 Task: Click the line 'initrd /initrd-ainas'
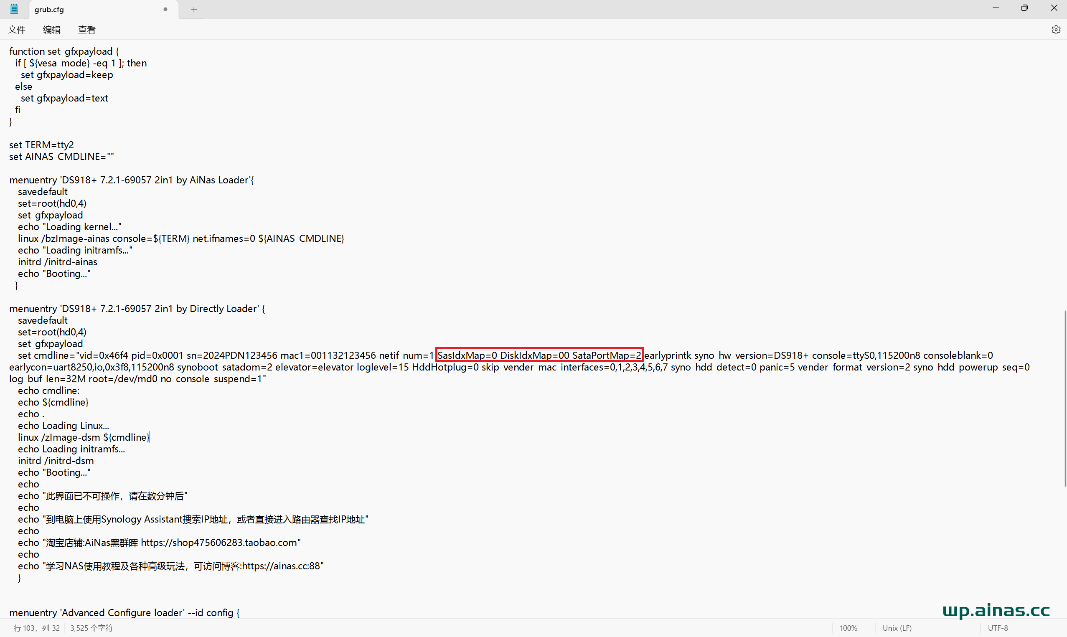[x=58, y=262]
